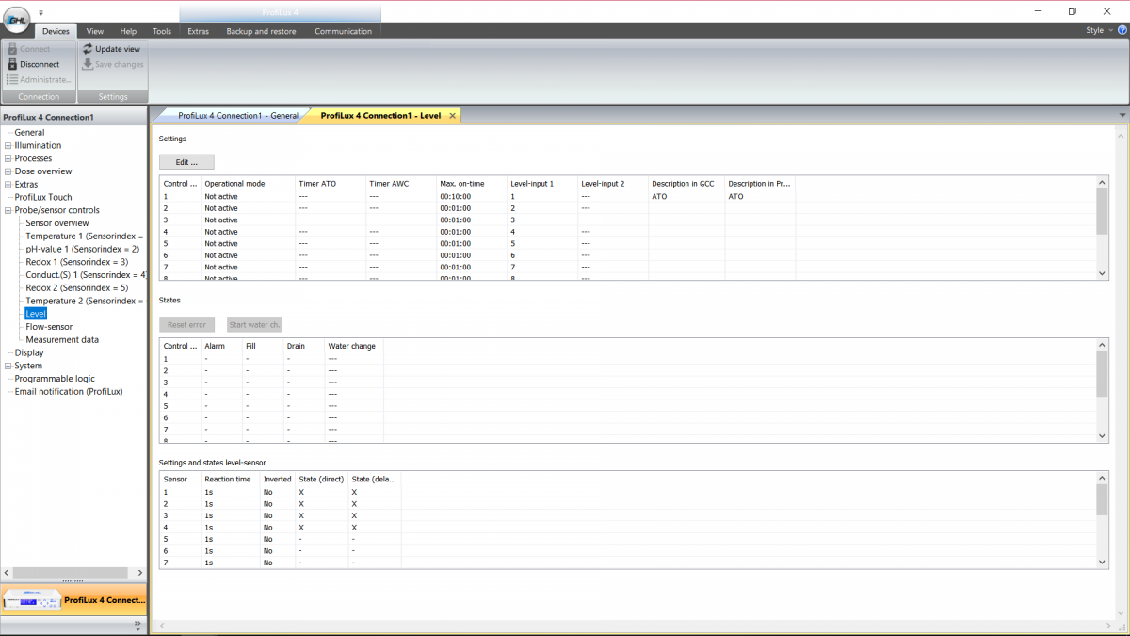Open the Extras ribbon tab
The height and width of the screenshot is (636, 1130).
[198, 31]
